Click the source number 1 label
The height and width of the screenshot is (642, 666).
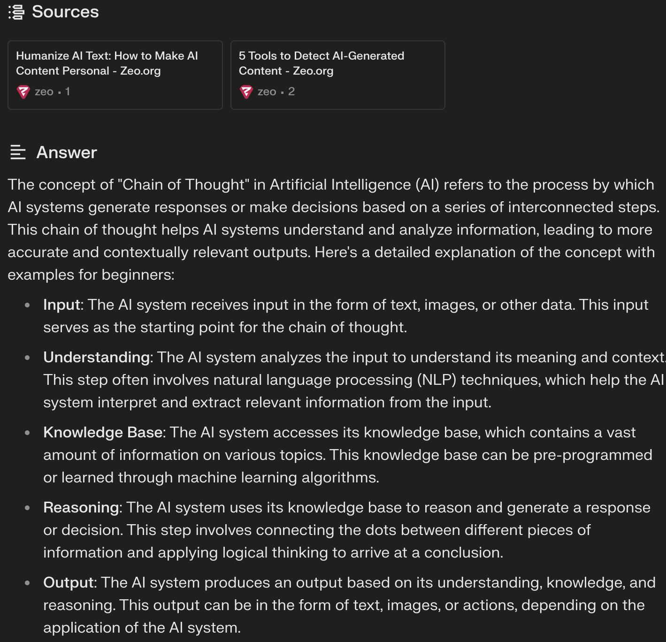click(68, 92)
